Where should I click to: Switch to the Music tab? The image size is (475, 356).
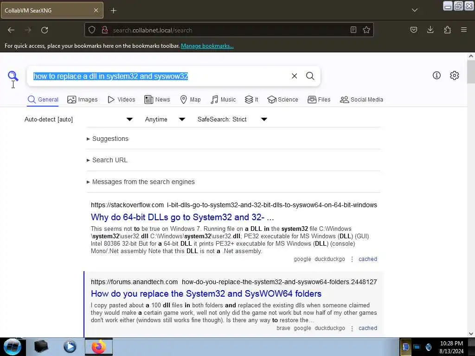pos(223,100)
